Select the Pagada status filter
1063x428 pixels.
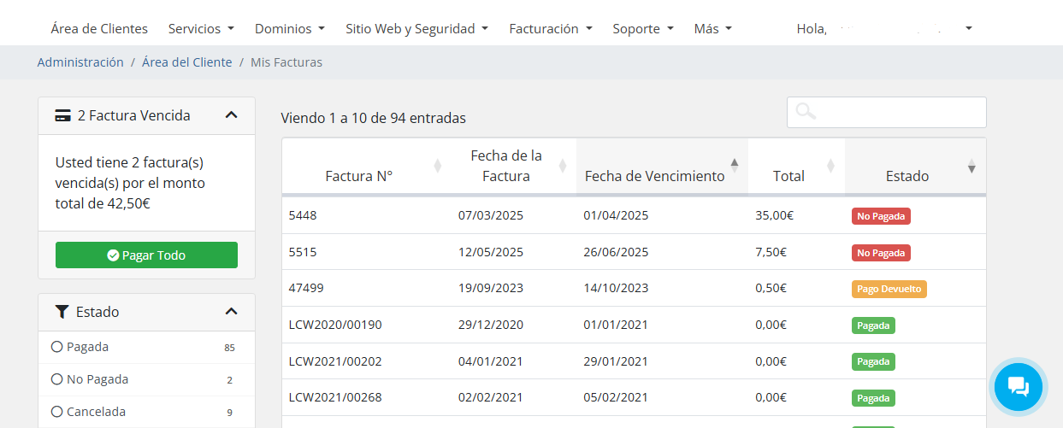pos(57,347)
